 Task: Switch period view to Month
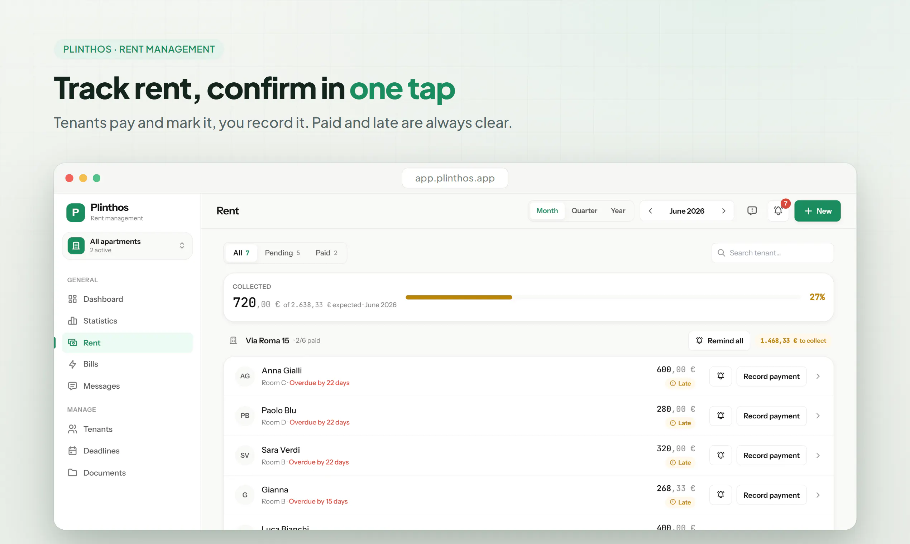tap(547, 211)
